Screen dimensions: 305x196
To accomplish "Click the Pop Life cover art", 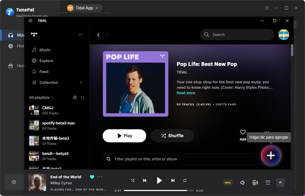I will pyautogui.click(x=136, y=84).
